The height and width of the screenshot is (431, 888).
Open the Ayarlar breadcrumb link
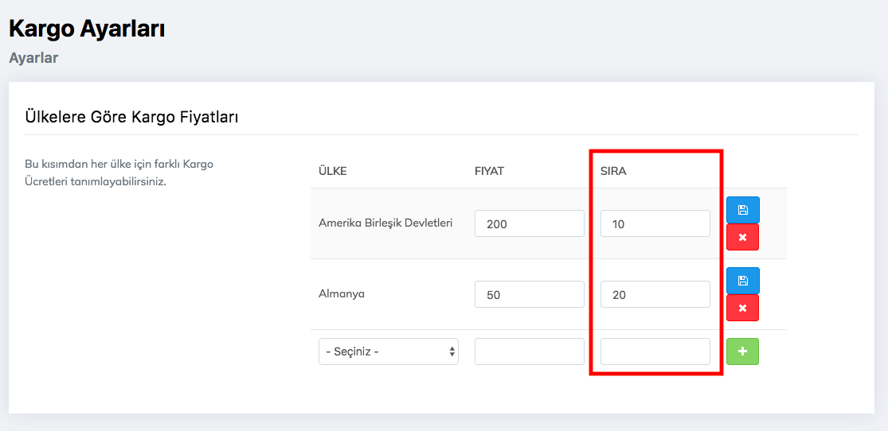point(33,58)
